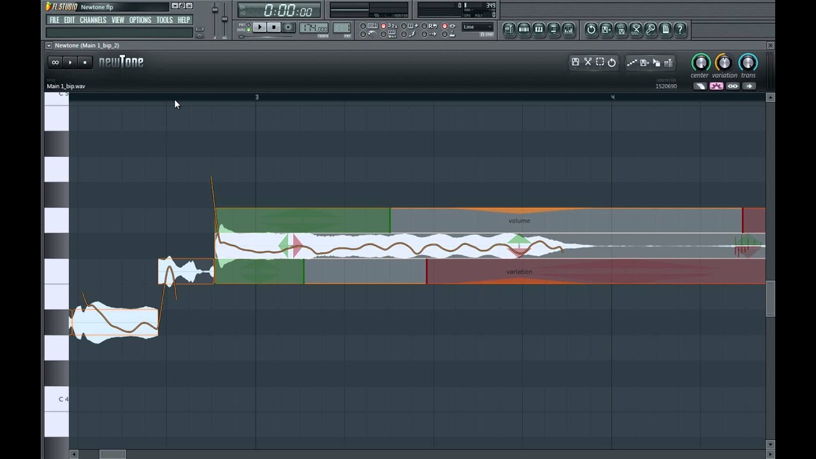Click the dashed square select icon

click(x=600, y=62)
